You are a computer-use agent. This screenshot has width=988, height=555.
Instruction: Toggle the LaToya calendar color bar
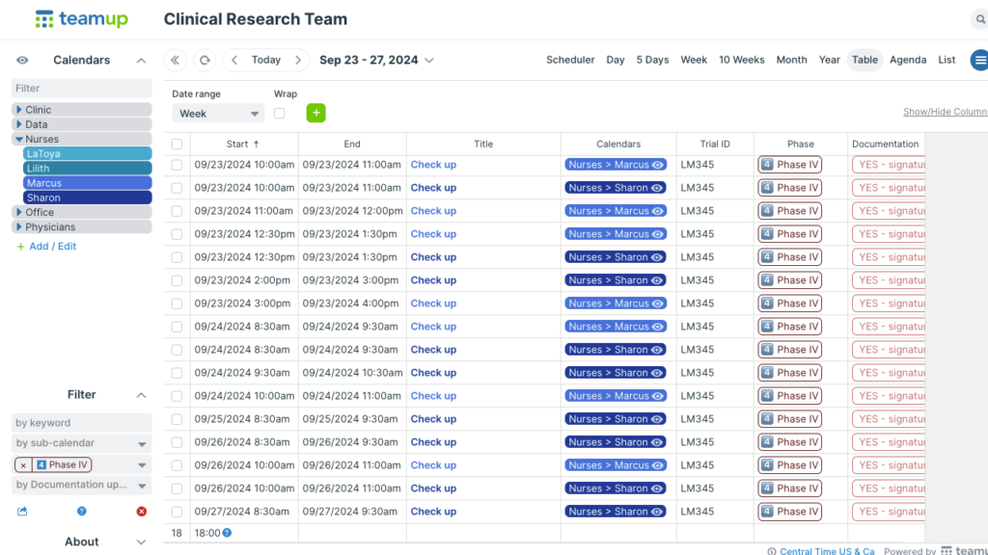click(88, 153)
